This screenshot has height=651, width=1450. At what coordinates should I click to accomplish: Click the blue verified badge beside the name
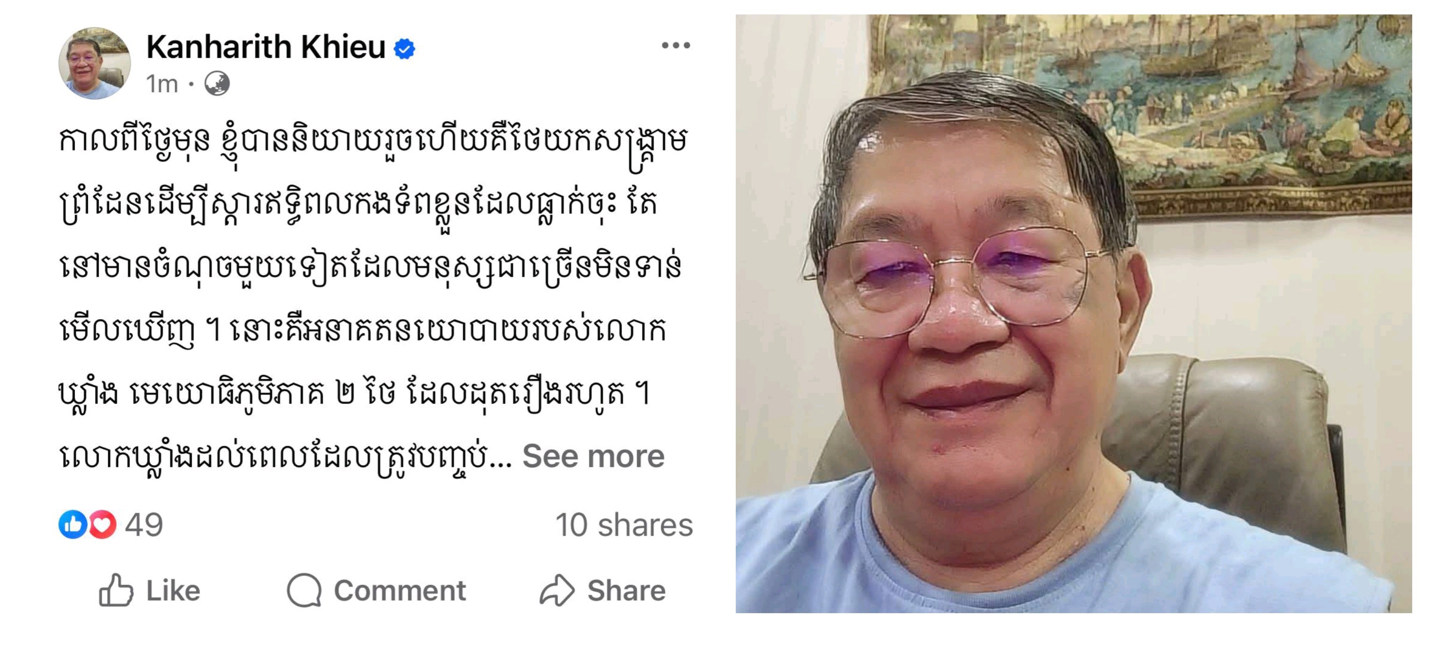(x=404, y=49)
